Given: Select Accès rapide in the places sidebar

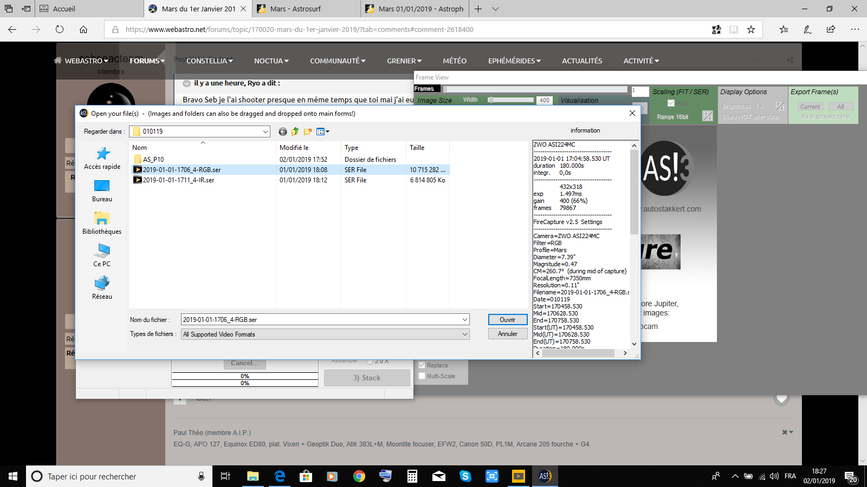Looking at the screenshot, I should (x=102, y=159).
